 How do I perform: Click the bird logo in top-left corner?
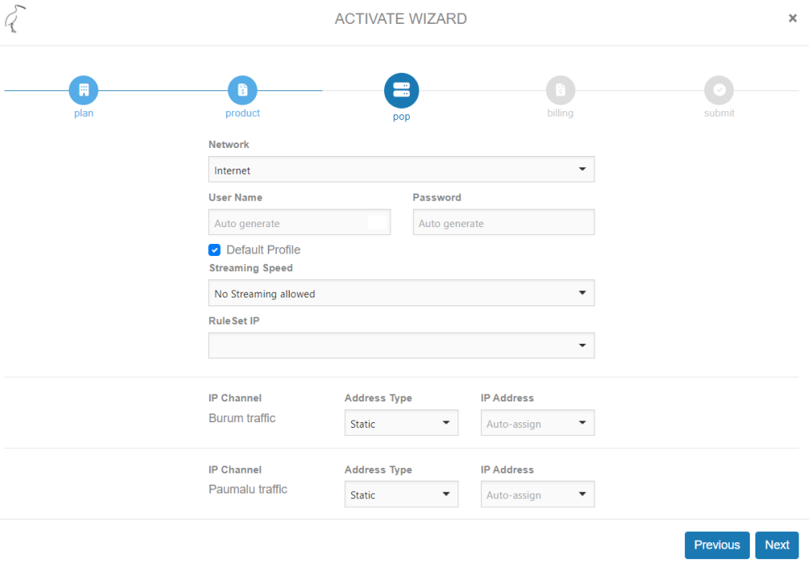click(15, 19)
